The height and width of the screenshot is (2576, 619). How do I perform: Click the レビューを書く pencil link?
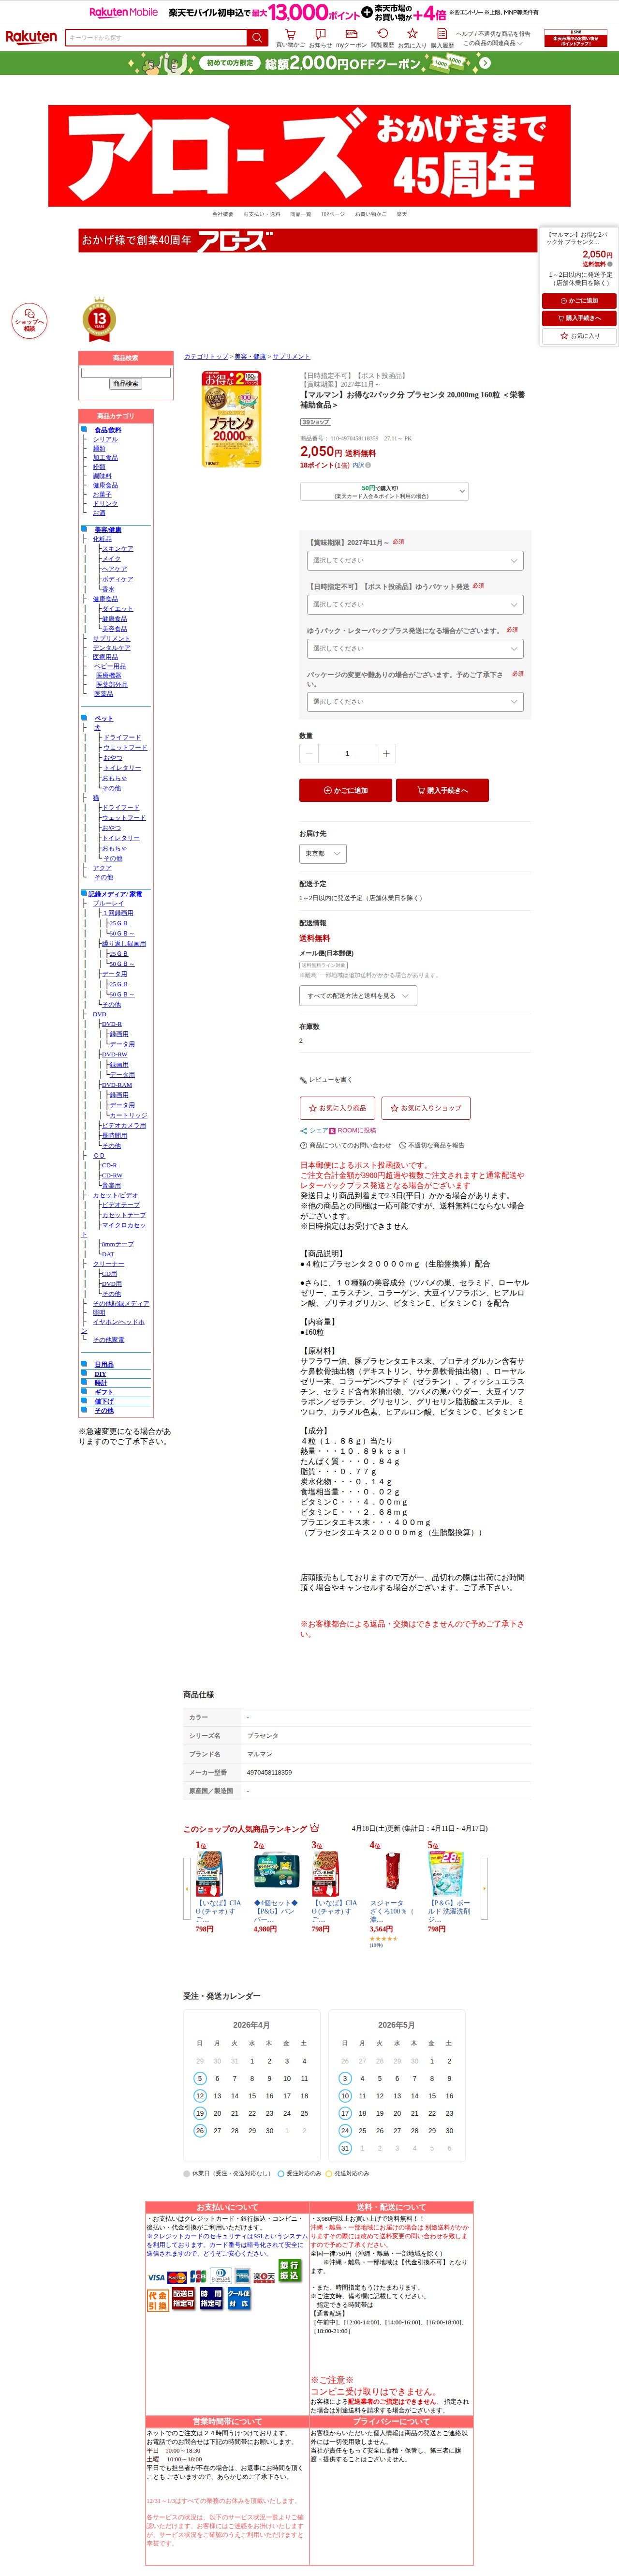326,1080
